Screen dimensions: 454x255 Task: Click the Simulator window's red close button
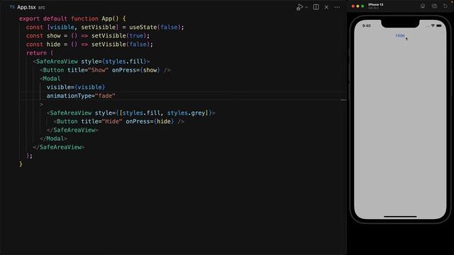(x=353, y=6)
